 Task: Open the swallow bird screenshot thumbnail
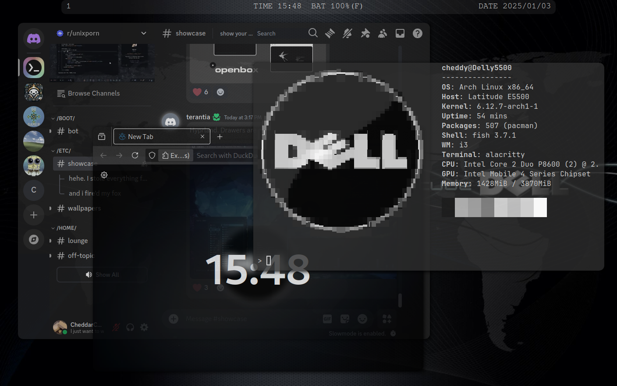pyautogui.click(x=291, y=58)
